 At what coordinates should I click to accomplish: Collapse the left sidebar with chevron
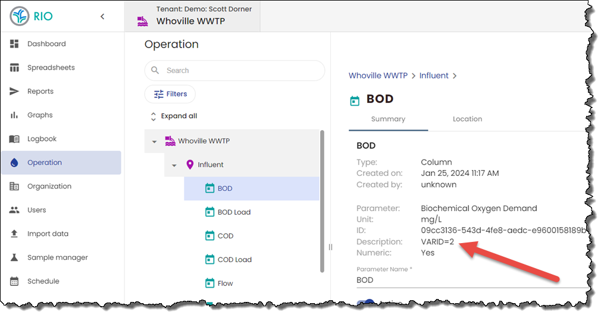(x=102, y=17)
